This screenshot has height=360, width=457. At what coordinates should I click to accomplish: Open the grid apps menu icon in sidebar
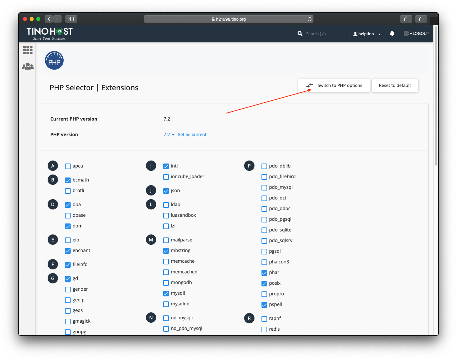pyautogui.click(x=28, y=50)
